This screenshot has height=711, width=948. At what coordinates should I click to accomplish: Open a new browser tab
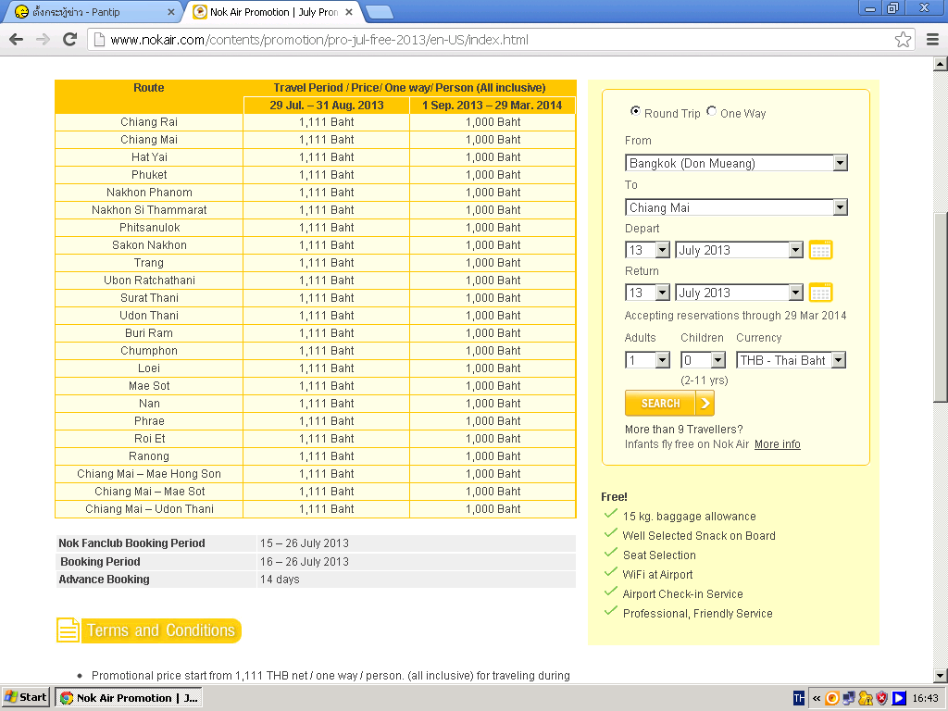[379, 11]
